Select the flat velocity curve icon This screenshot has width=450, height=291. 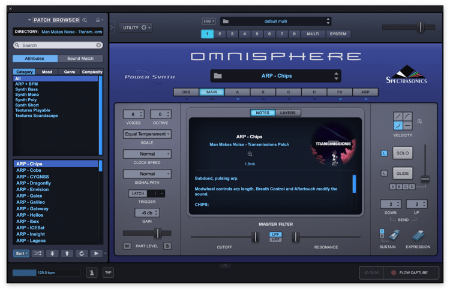(x=407, y=126)
